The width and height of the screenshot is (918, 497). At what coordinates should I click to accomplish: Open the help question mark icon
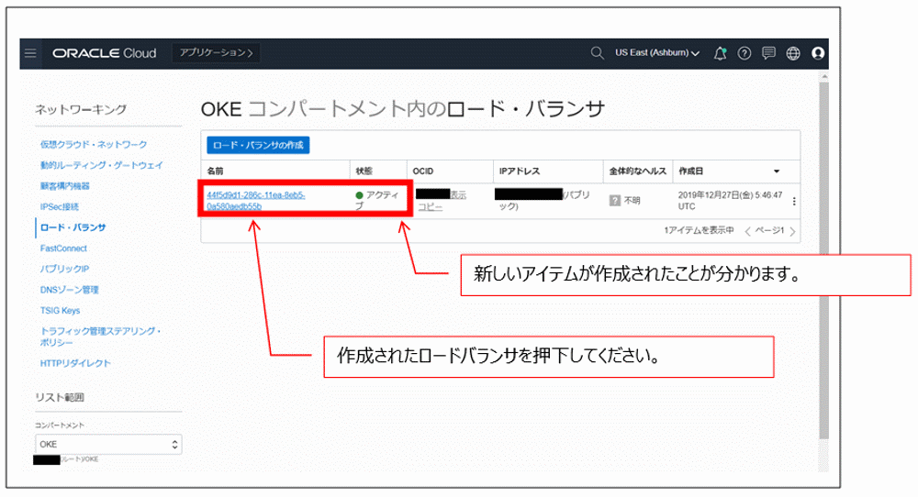744,53
